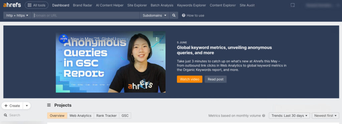The width and height of the screenshot is (342, 124).
Task: Open Site Audit
Action: [247, 5]
